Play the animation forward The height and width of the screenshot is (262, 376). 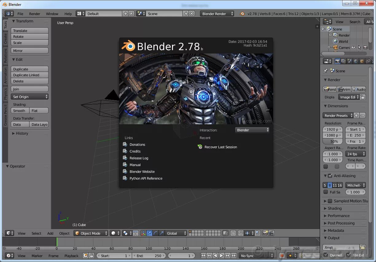pyautogui.click(x=221, y=256)
